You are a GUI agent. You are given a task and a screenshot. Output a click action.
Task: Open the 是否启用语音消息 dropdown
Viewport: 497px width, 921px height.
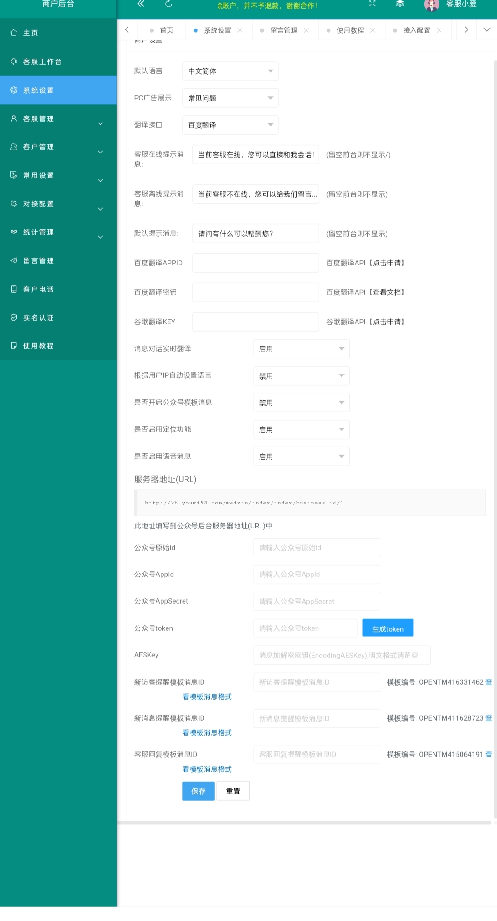click(301, 457)
